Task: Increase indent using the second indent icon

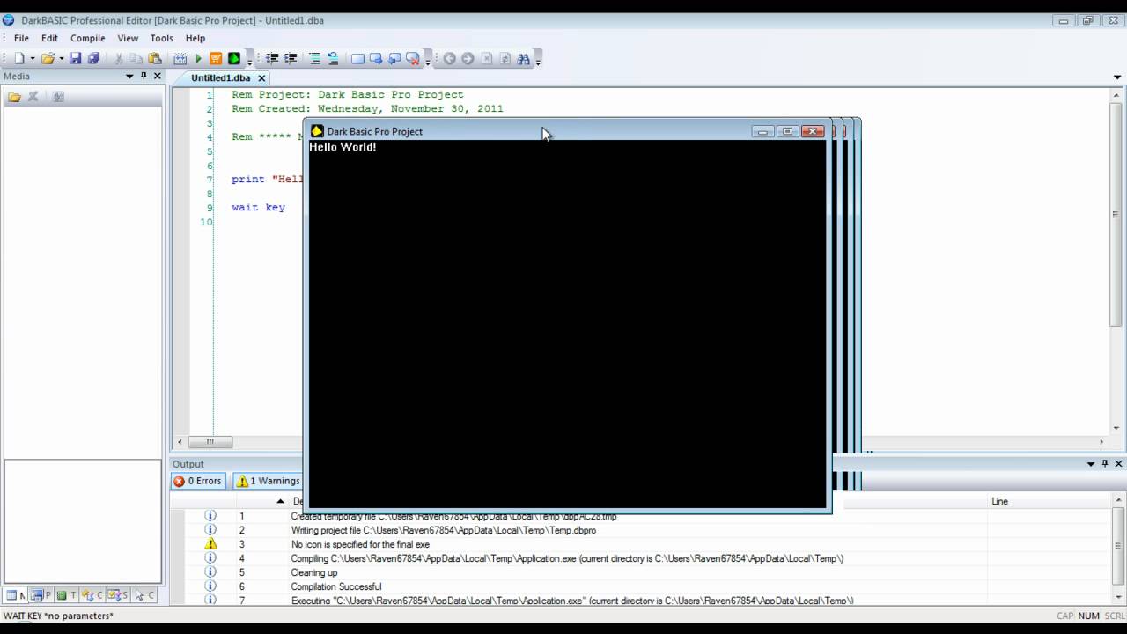Action: pyautogui.click(x=290, y=58)
